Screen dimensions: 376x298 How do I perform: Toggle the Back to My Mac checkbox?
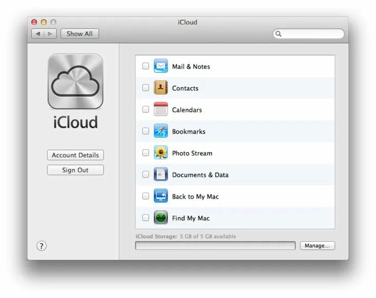click(146, 196)
